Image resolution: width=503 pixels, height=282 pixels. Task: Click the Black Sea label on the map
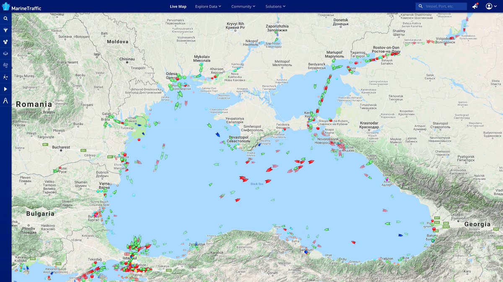(257, 184)
